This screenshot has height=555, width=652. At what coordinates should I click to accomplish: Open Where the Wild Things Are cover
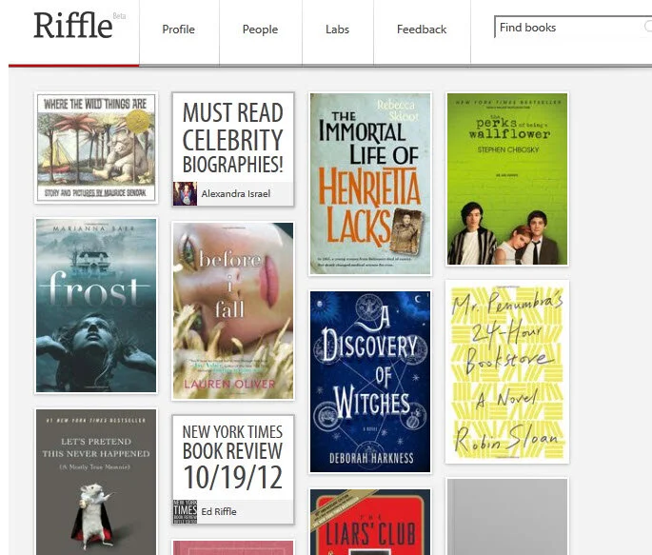click(96, 148)
